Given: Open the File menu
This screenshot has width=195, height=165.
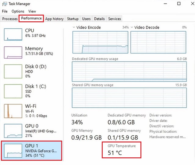Looking at the screenshot, I should pos(5,11).
